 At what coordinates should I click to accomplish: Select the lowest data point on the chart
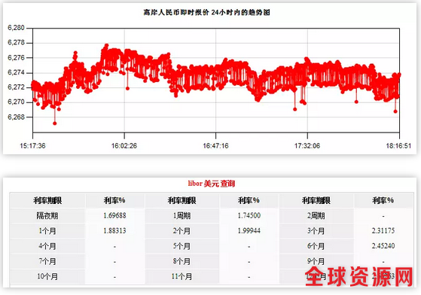[55, 123]
